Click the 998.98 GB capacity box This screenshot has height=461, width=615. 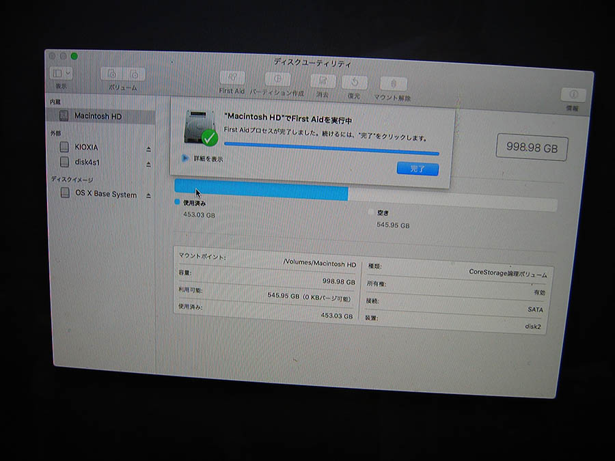click(x=532, y=148)
